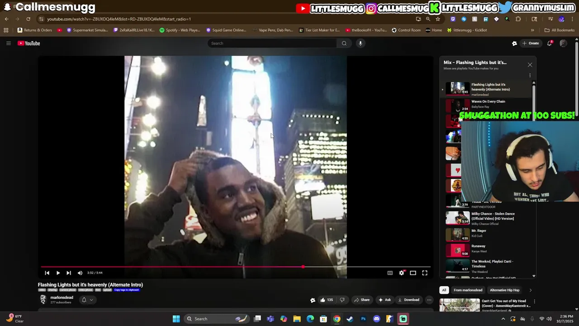Screen dimensions: 579x326
Task: Open the All Bookmarks folder
Action: tap(560, 30)
